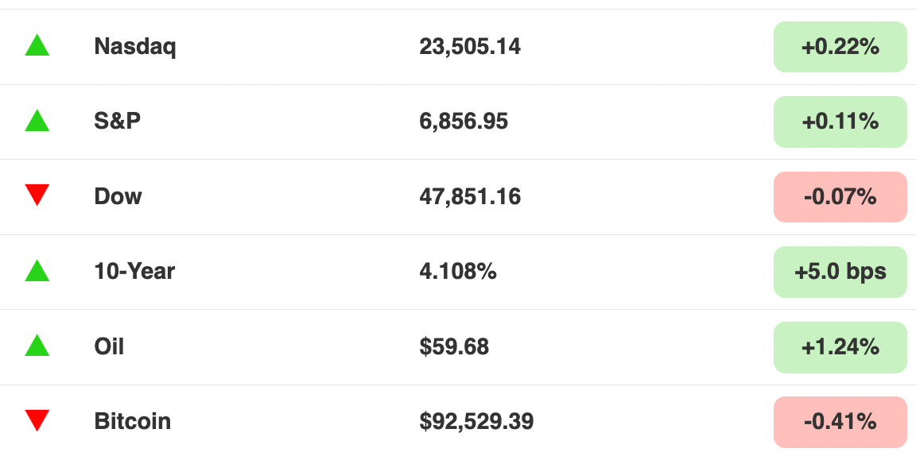
Task: Click the green up triangle for 10-Year
Action: [x=37, y=270]
